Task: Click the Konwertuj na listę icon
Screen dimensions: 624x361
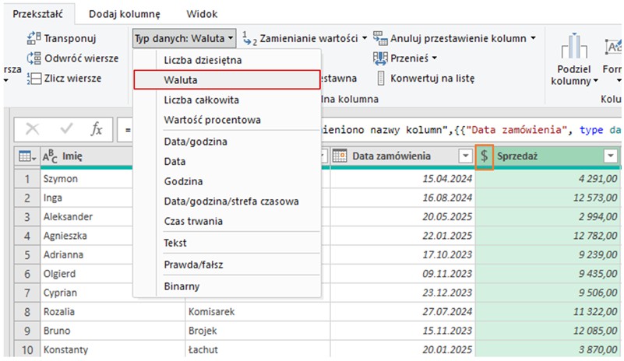Action: 381,79
